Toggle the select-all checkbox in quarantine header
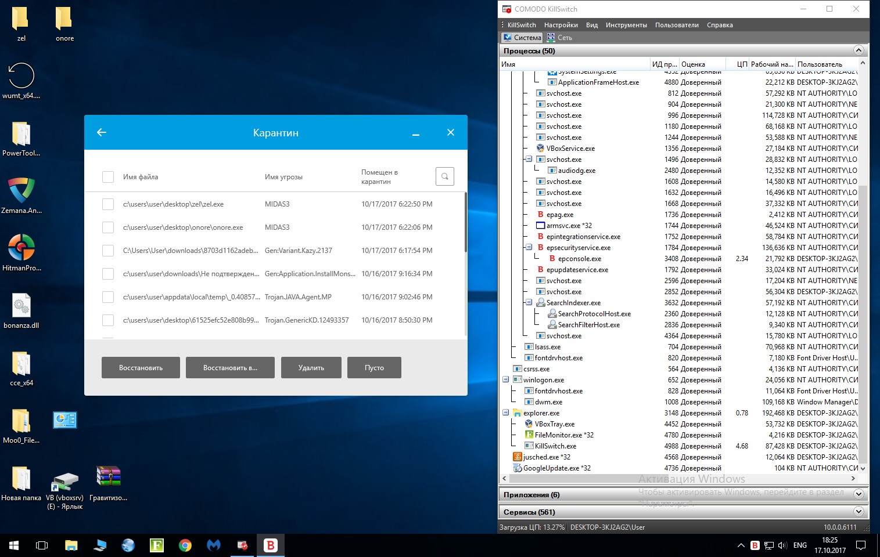Screen dimensions: 880x557 point(108,177)
